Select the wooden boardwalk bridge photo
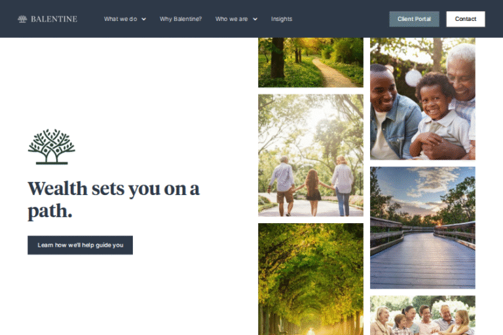The image size is (503, 335). click(x=422, y=228)
